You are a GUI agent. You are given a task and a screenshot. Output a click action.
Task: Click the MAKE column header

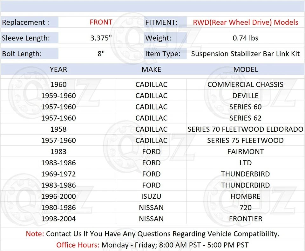[151, 69]
